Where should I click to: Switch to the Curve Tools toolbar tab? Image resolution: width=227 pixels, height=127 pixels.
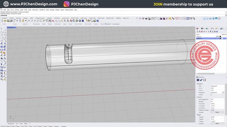coord(65,18)
